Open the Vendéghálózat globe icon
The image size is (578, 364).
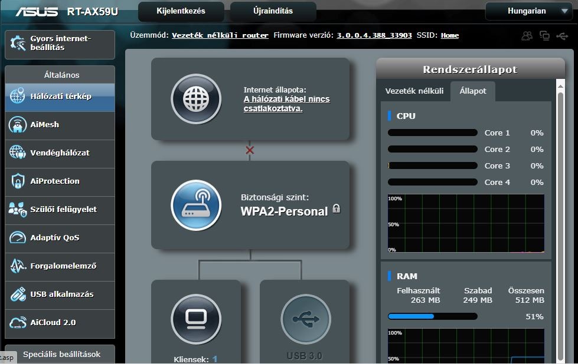click(x=17, y=152)
